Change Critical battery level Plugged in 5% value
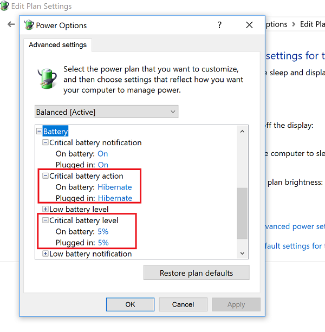This screenshot has height=332, width=325. (x=103, y=243)
